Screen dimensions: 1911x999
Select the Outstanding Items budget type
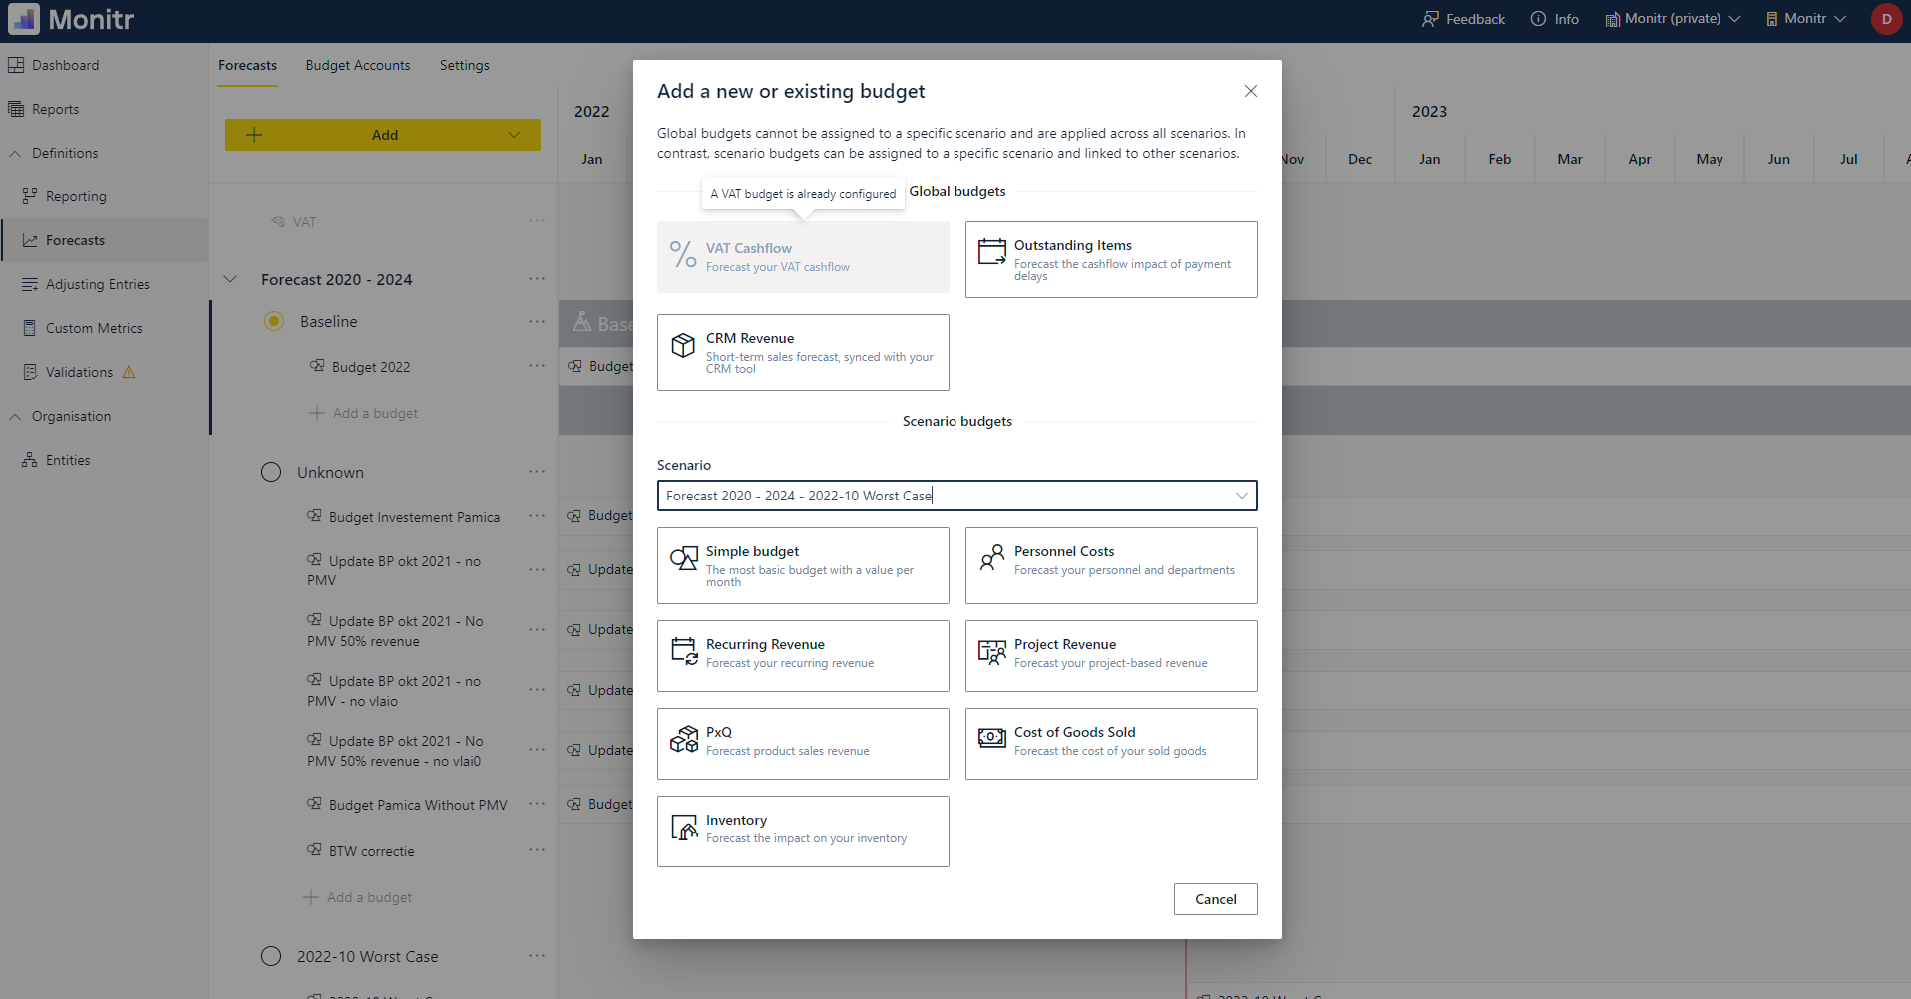point(1110,259)
